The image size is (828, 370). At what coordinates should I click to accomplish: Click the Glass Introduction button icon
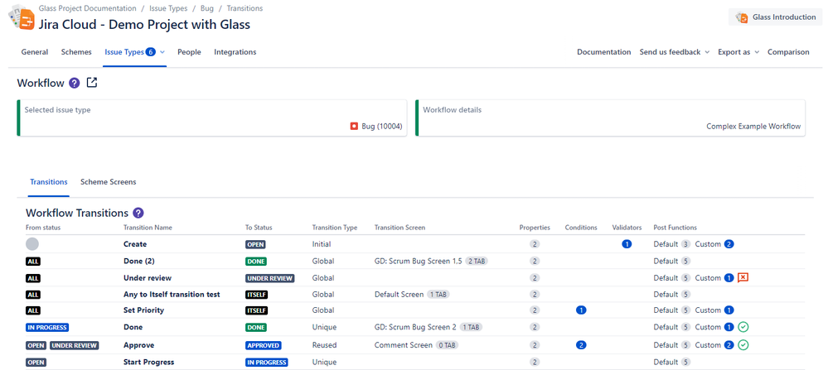(x=742, y=17)
